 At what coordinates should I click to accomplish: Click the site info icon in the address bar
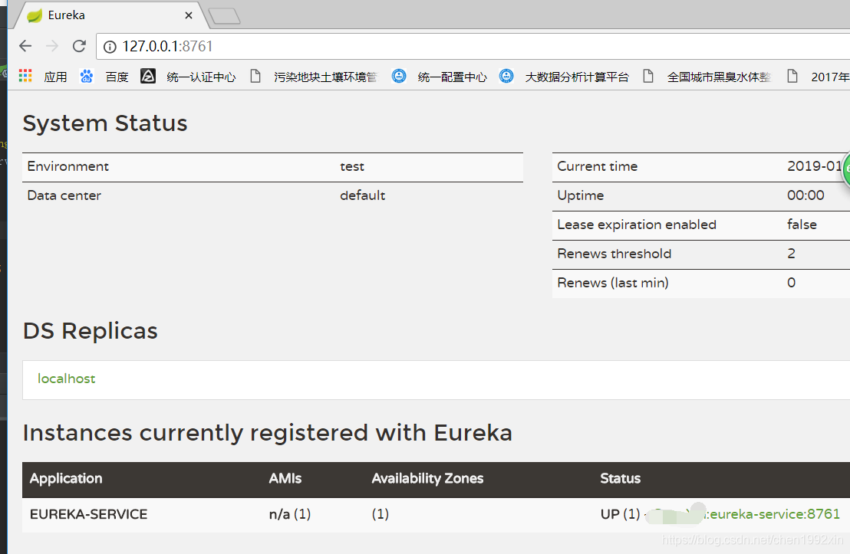tap(110, 47)
